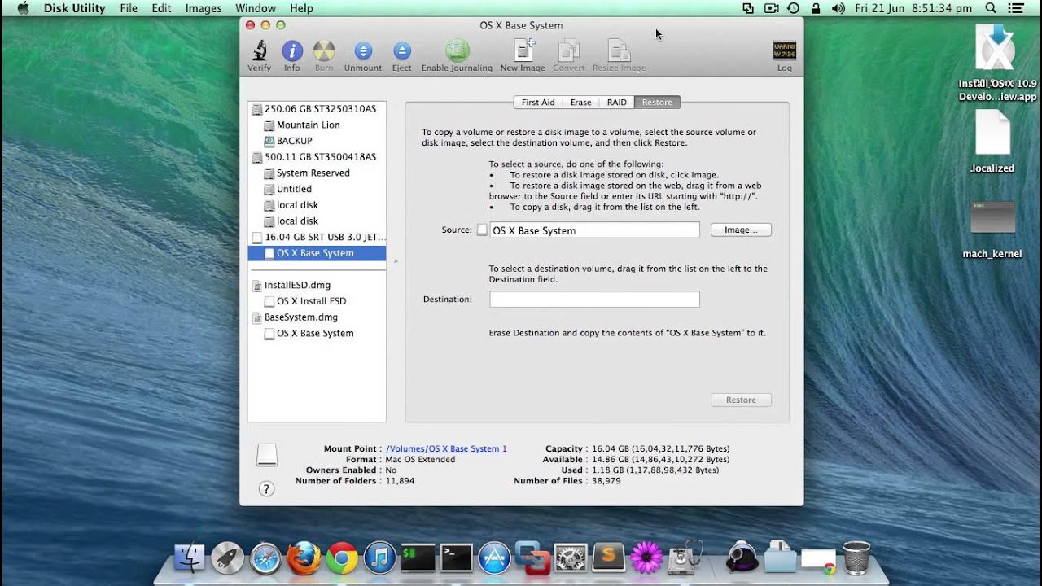Open System Preferences from the Dock
The width and height of the screenshot is (1042, 586).
click(571, 558)
